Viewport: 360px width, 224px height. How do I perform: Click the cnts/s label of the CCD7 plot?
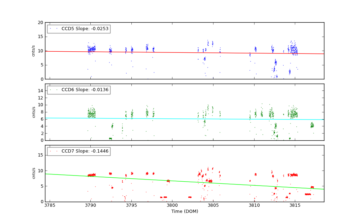[33, 173]
